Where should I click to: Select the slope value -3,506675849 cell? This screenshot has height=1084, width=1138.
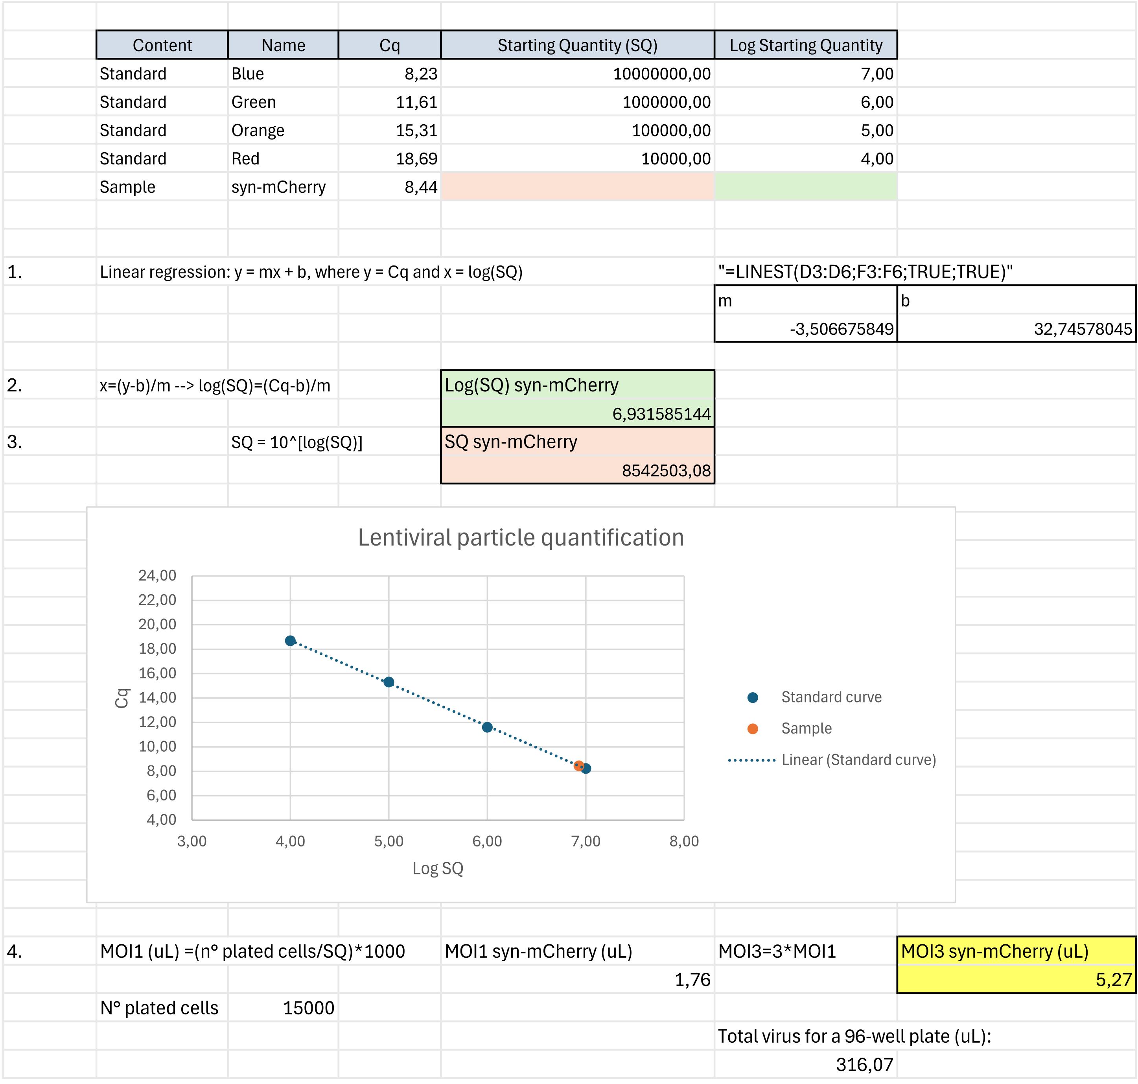point(805,329)
